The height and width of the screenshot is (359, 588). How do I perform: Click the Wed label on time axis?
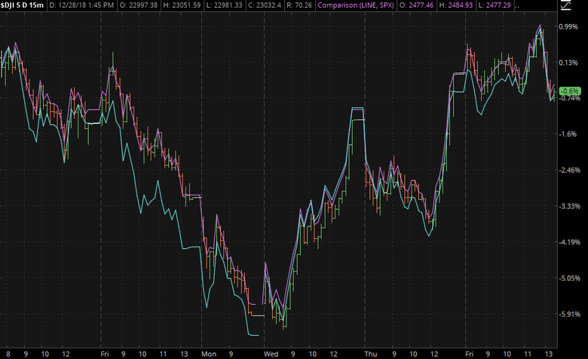pos(271,354)
